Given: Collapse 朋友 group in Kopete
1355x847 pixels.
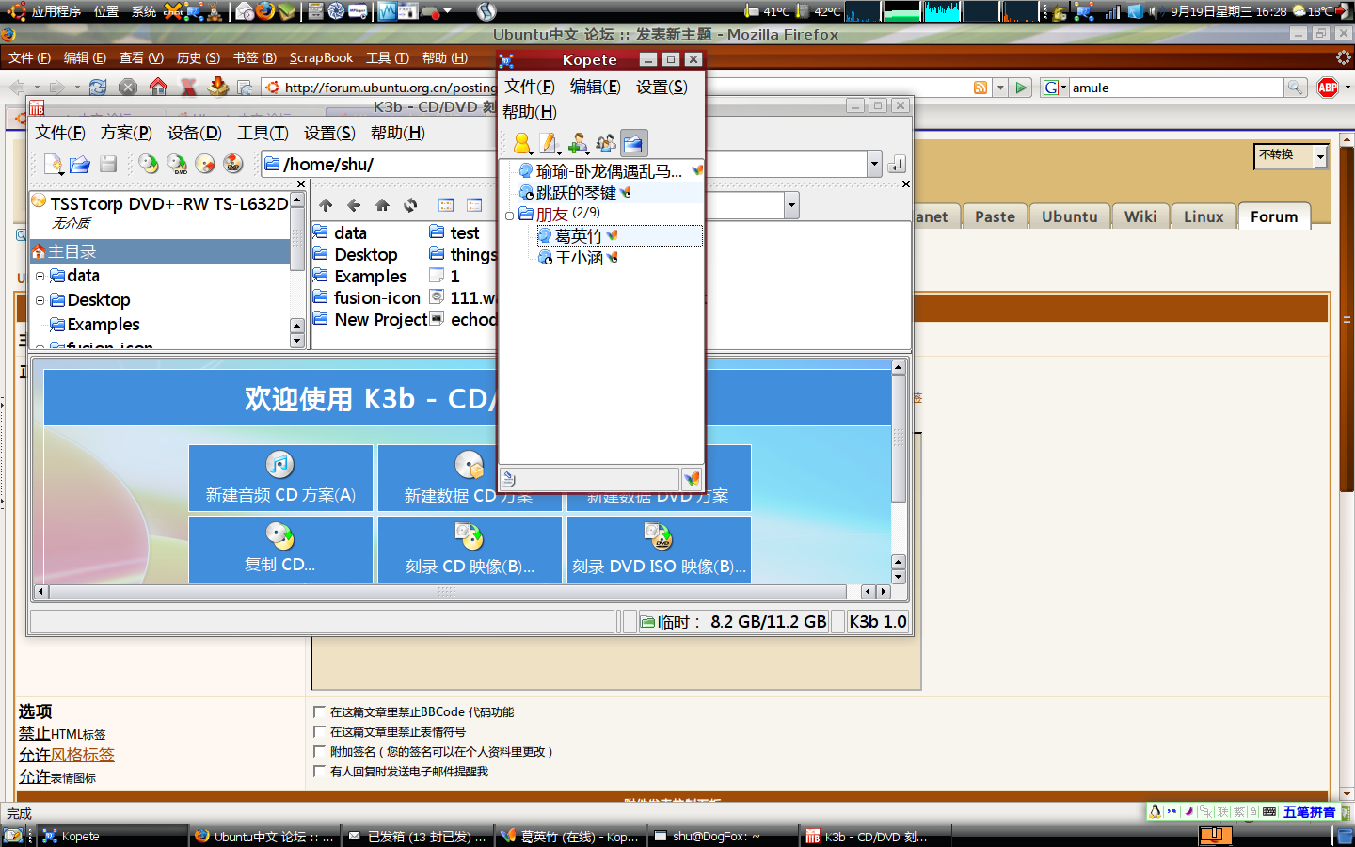Looking at the screenshot, I should (510, 216).
